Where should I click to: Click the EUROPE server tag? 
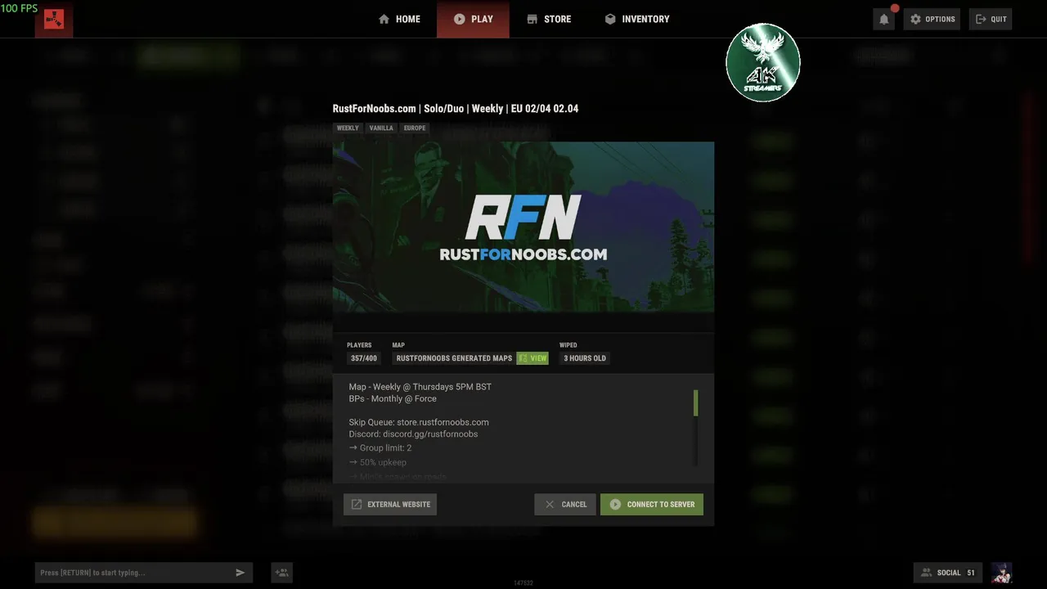(x=415, y=128)
